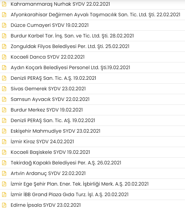Open Samsun Ayvacık SYDV 22.02.2021 document
185x210 pixels.
(x=50, y=99)
